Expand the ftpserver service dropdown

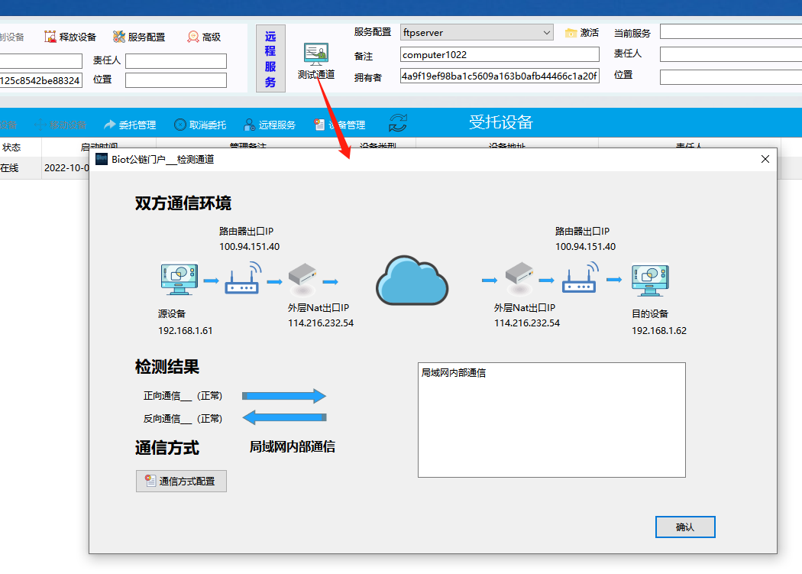pos(546,32)
